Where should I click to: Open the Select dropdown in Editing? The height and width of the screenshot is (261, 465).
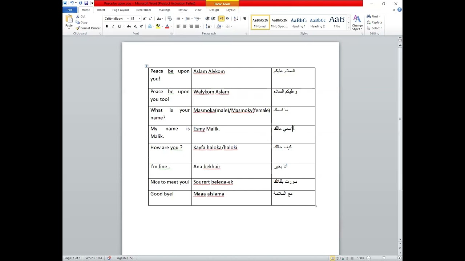click(x=375, y=28)
